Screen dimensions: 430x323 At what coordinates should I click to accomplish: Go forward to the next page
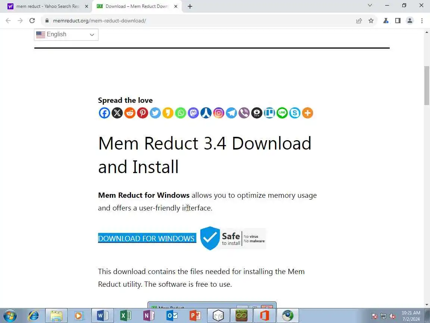[x=20, y=21]
